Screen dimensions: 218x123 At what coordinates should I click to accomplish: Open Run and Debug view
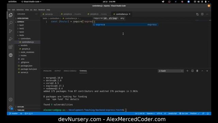pos(11,39)
